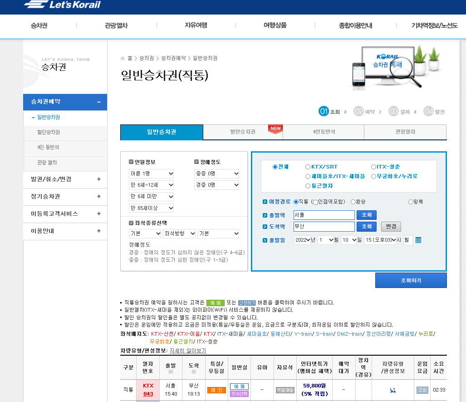466x402 pixels.
Task: Click the sort arrow under 출발 column
Action: (x=171, y=372)
